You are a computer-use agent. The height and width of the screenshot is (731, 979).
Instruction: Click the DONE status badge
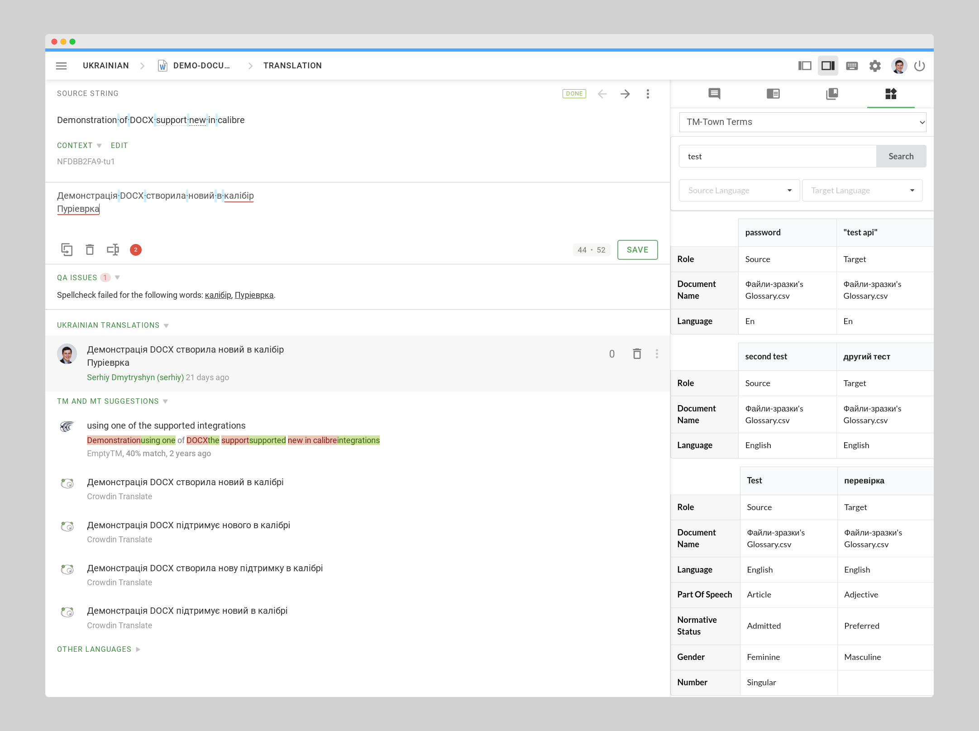click(x=574, y=94)
